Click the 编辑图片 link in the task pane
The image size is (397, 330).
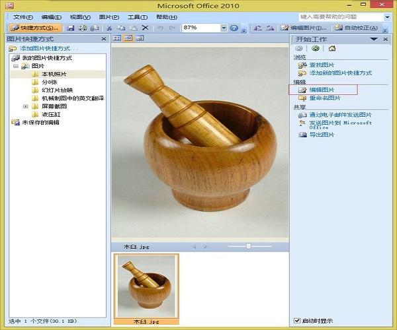322,89
